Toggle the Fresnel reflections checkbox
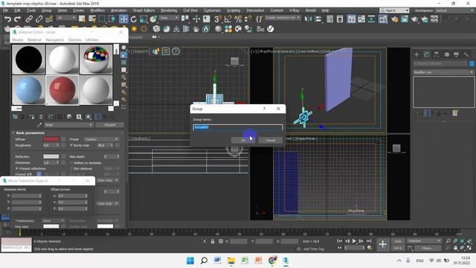 pyautogui.click(x=17, y=168)
